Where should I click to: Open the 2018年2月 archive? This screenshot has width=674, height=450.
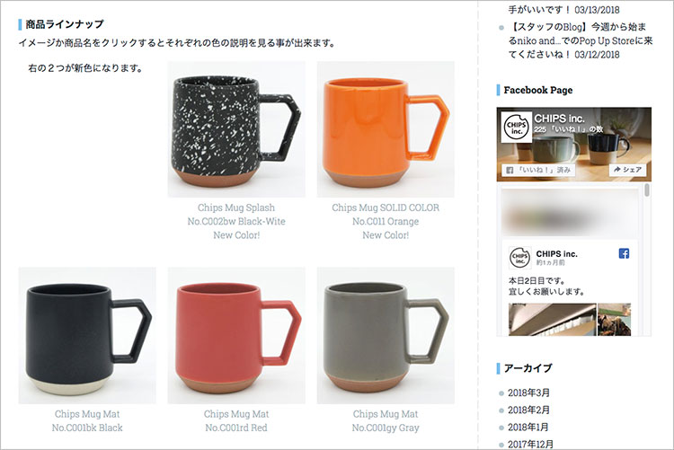click(x=528, y=410)
